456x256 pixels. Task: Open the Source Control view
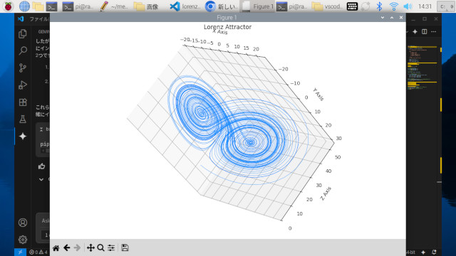pyautogui.click(x=23, y=68)
